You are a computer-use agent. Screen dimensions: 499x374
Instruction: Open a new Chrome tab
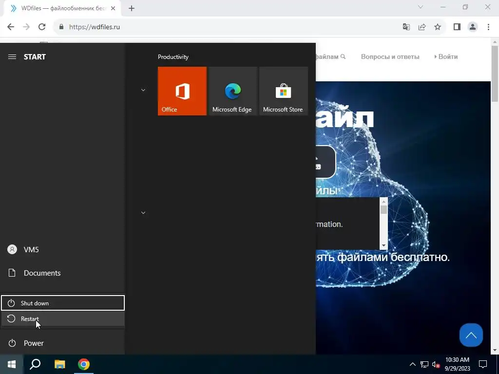click(132, 8)
